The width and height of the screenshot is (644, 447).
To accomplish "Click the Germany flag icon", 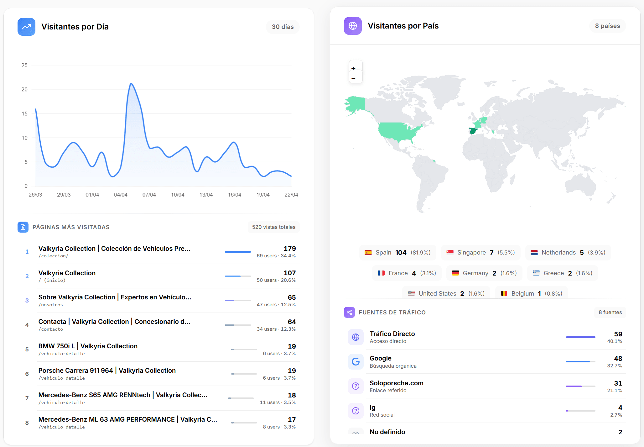I will coord(455,273).
